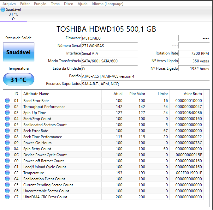Click threshold value 67 for Seek Error Rate
The image size is (213, 210).
point(165,131)
